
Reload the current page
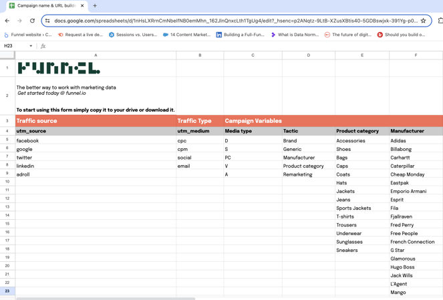(32, 21)
